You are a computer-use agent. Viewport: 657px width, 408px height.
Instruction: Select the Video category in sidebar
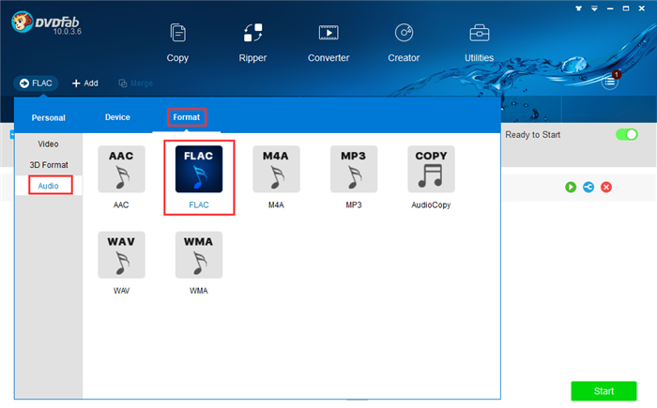pyautogui.click(x=48, y=144)
